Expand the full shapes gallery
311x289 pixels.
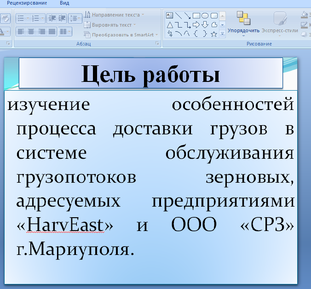point(222,34)
